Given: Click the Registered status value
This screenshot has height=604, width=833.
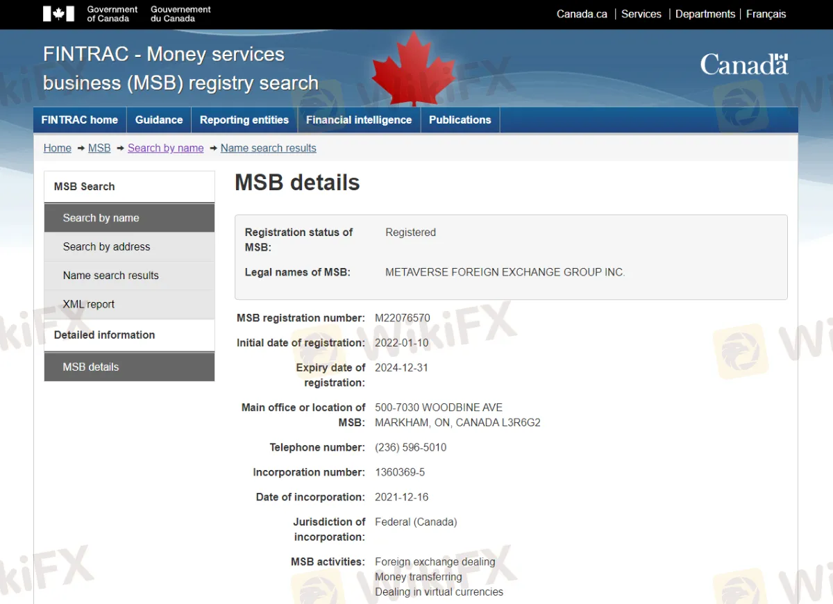Looking at the screenshot, I should [411, 233].
